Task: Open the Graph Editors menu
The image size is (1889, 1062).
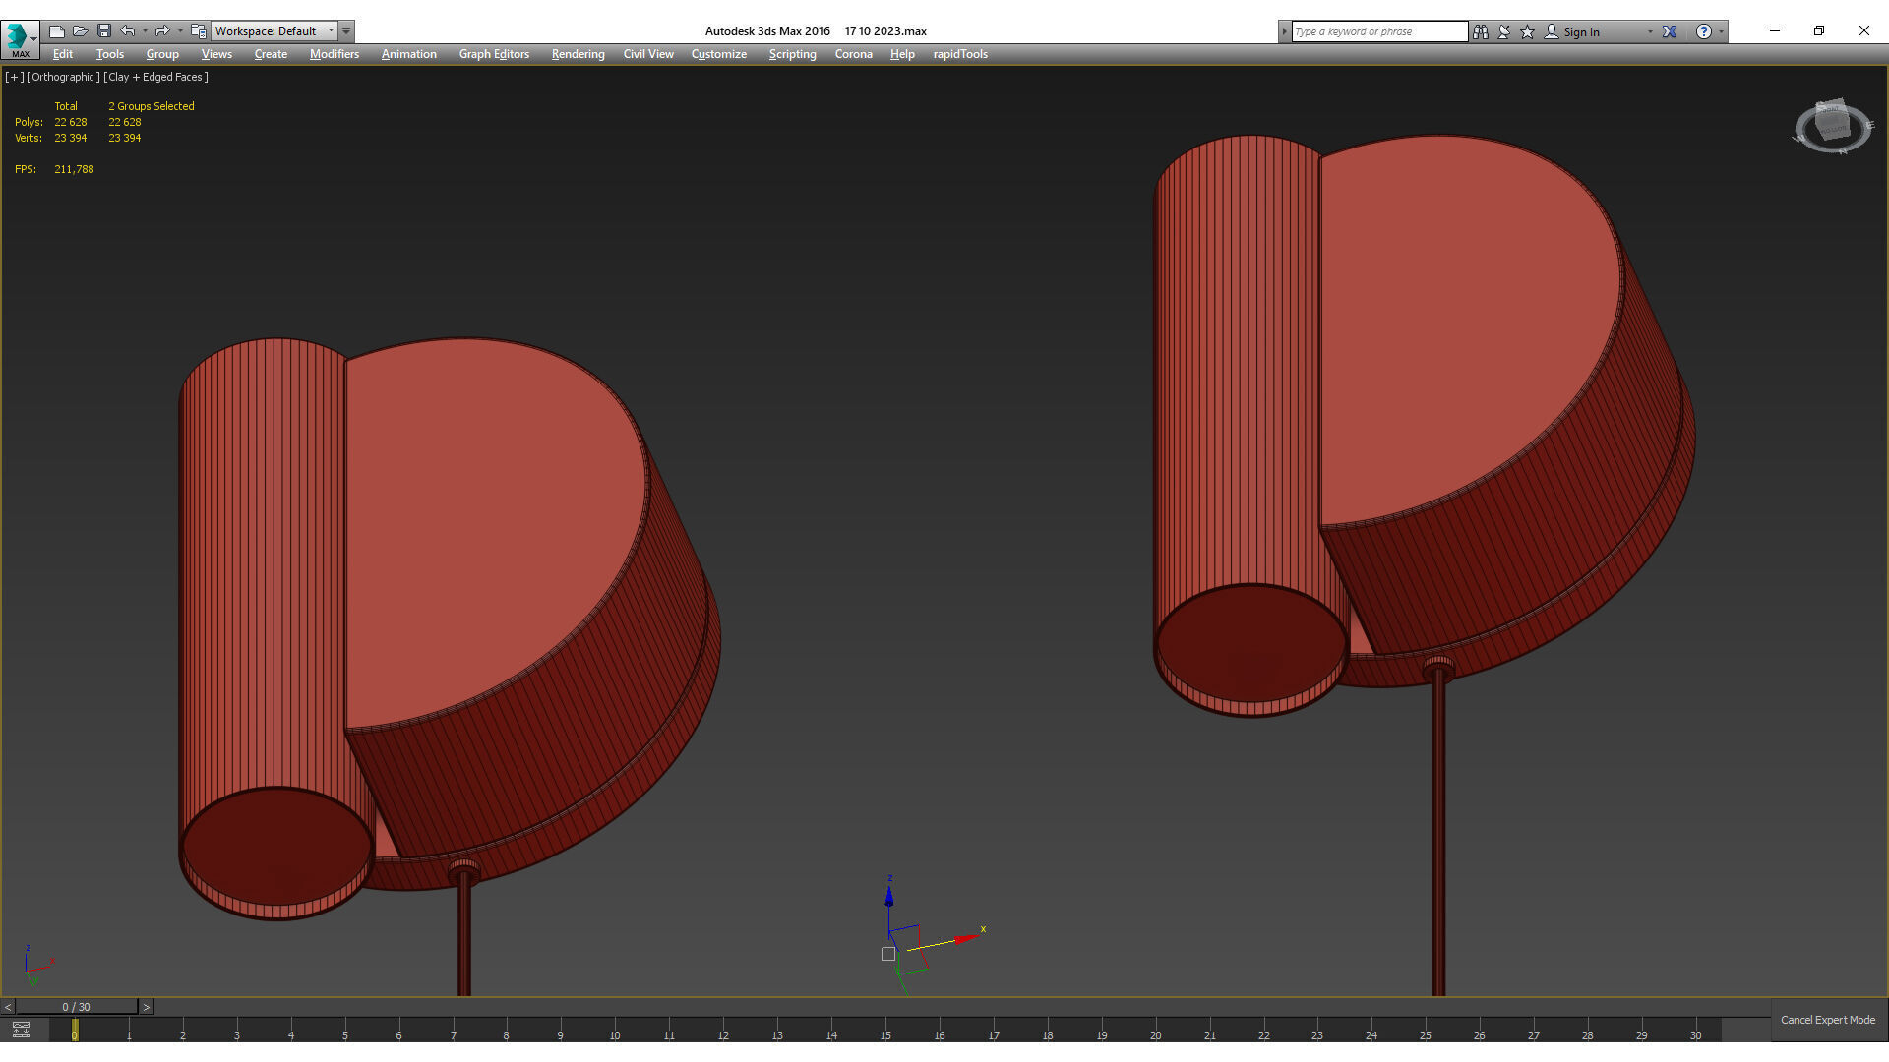Action: (494, 54)
